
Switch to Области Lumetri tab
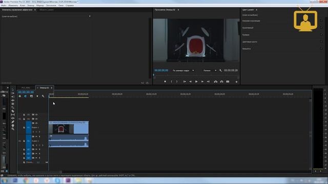pyautogui.click(x=47, y=10)
